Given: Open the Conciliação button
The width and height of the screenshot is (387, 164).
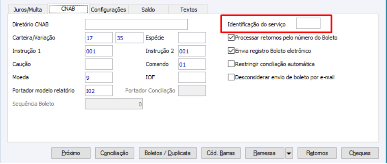Looking at the screenshot, I should pyautogui.click(x=114, y=153).
